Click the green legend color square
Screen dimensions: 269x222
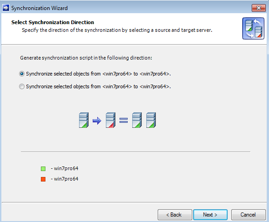pyautogui.click(x=43, y=169)
